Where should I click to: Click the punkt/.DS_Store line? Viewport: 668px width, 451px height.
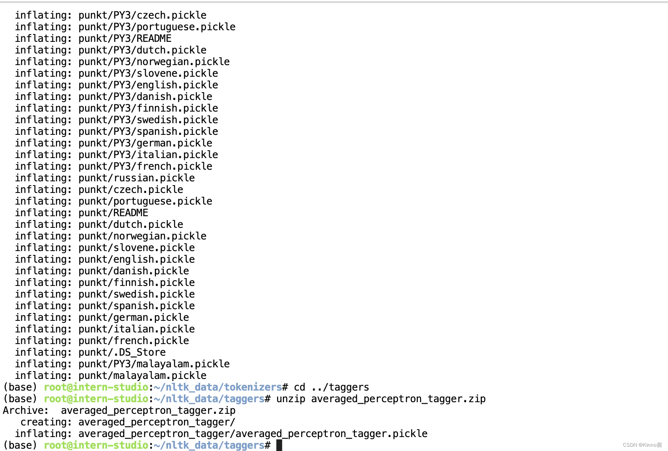tap(90, 352)
